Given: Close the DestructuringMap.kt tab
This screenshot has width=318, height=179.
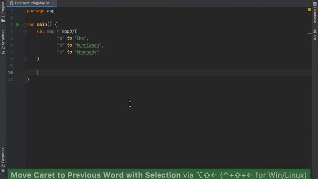Looking at the screenshot, I should 53,3.
